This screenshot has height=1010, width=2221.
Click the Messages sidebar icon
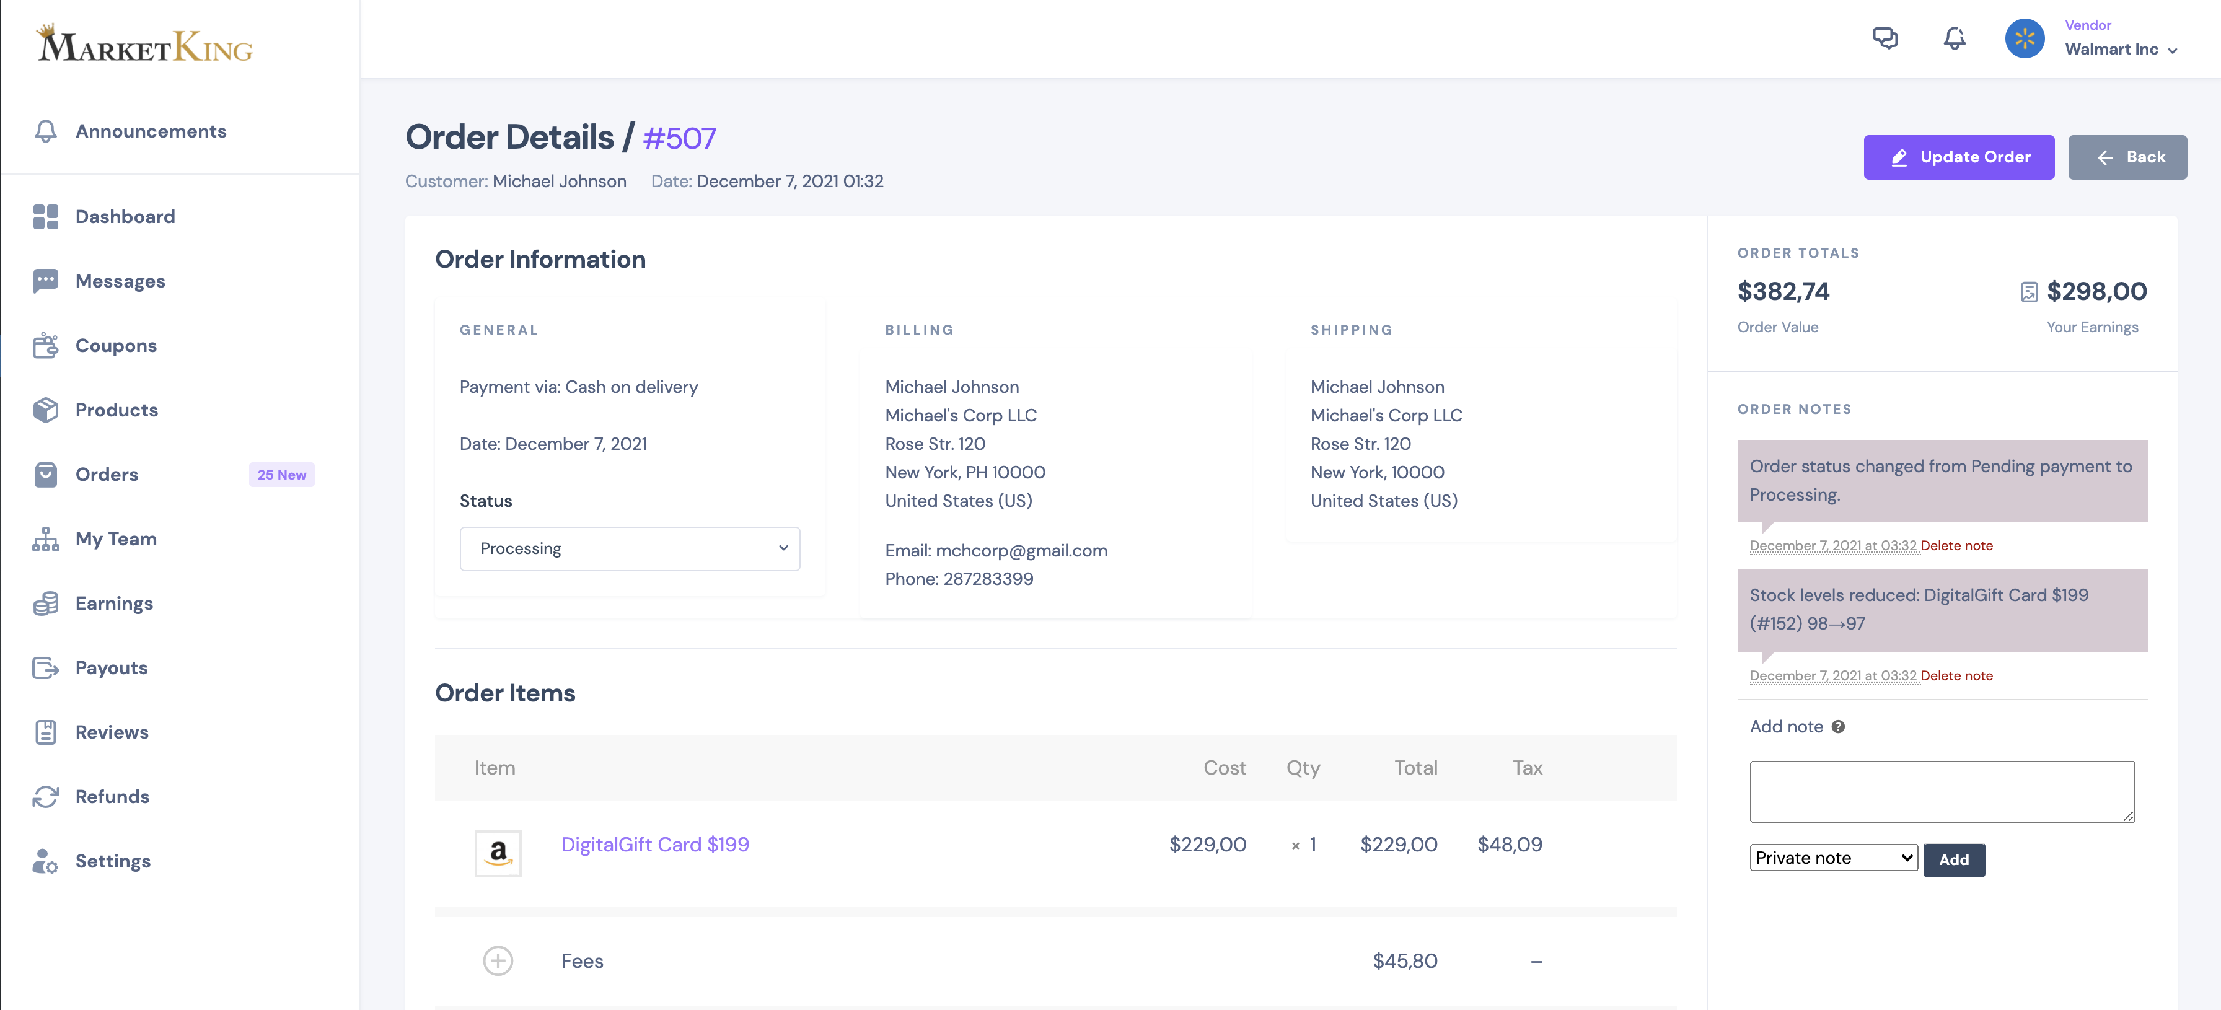click(45, 281)
